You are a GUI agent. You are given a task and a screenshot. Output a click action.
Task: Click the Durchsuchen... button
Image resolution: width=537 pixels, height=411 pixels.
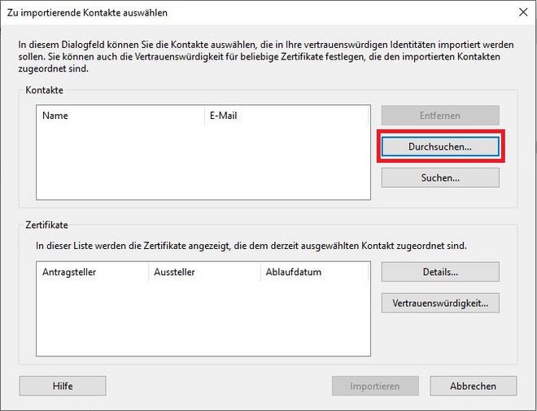pos(440,146)
